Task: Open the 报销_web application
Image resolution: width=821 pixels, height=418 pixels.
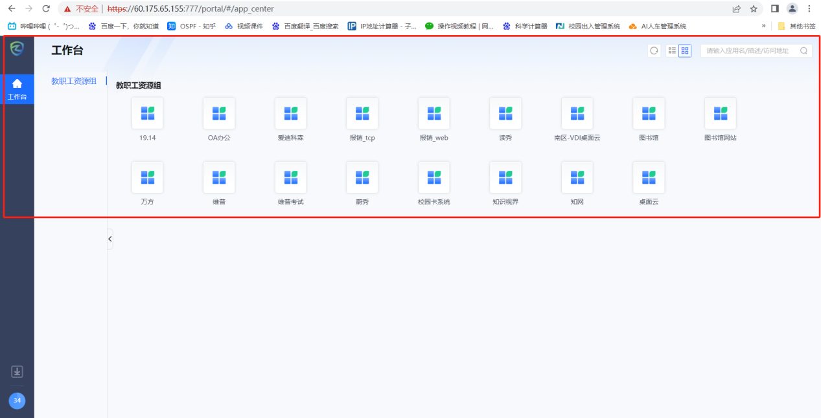Action: coord(434,114)
